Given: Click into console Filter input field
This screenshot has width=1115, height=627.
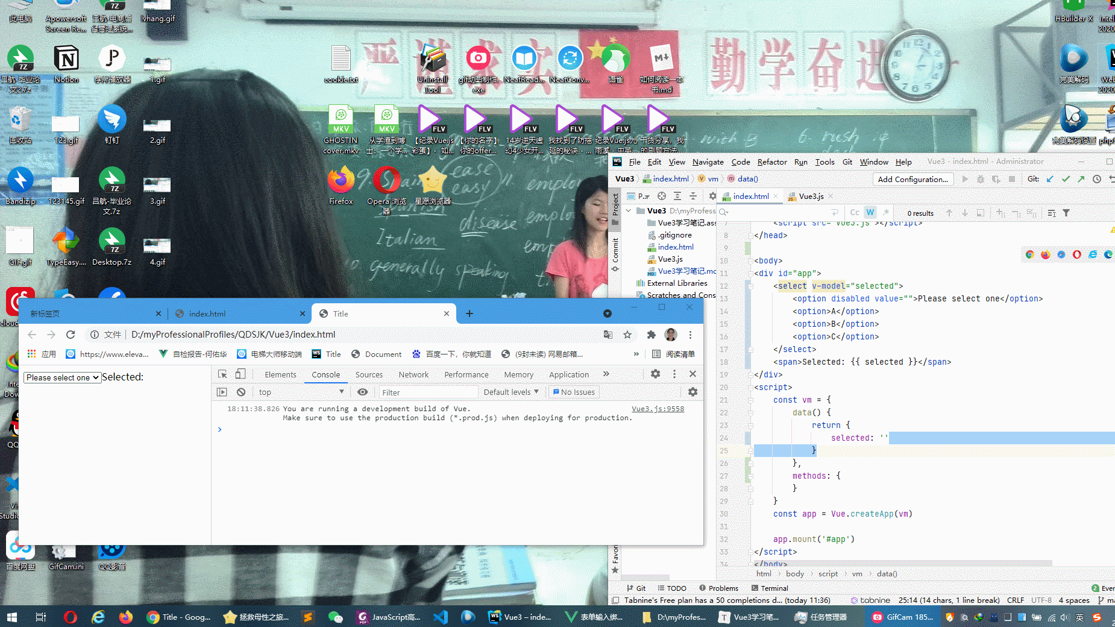Looking at the screenshot, I should [427, 392].
